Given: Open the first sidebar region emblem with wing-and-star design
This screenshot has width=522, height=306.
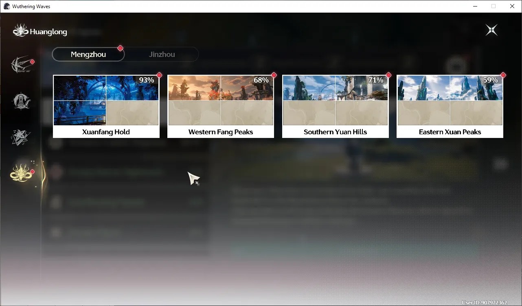Looking at the screenshot, I should coord(22,65).
